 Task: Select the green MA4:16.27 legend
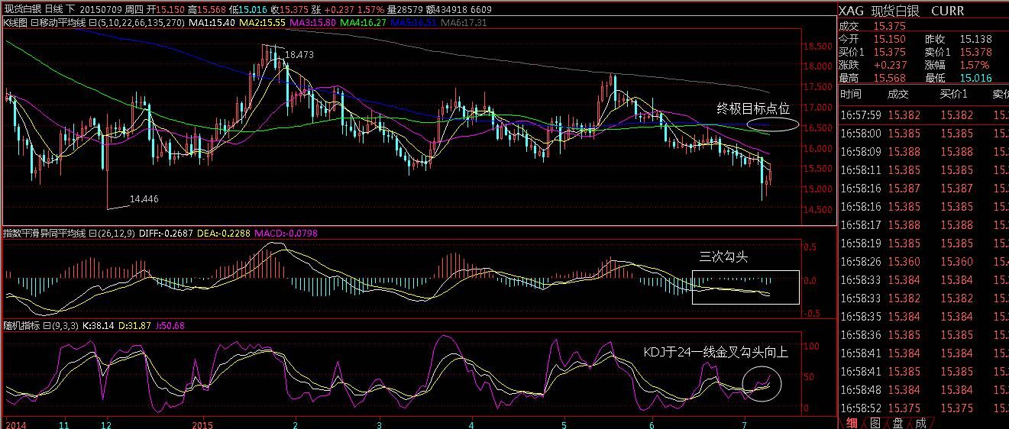364,24
